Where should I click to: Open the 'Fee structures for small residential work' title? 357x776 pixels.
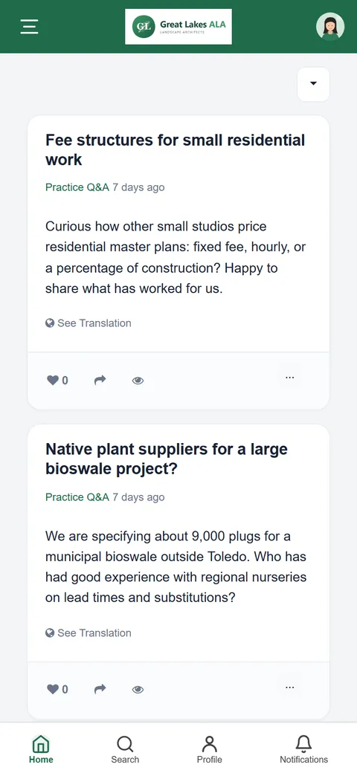(x=176, y=150)
